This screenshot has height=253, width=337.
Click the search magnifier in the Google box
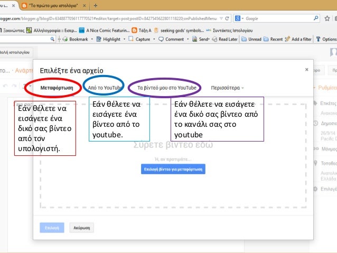316,18
